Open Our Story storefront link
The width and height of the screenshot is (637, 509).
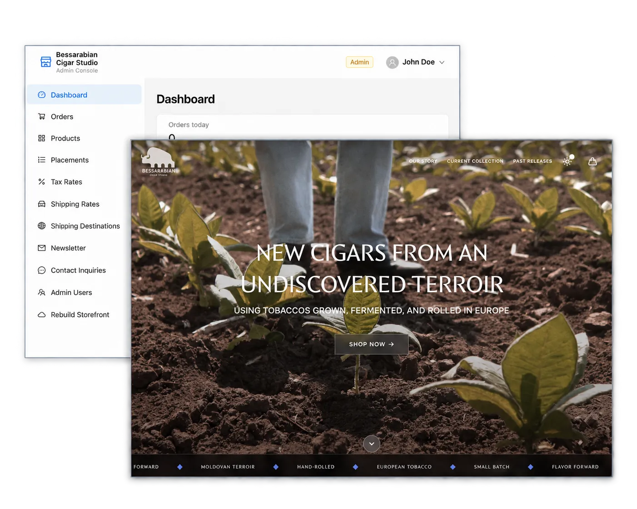[x=423, y=161]
